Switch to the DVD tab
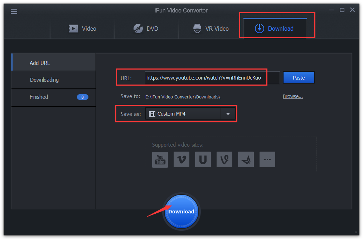 point(146,29)
